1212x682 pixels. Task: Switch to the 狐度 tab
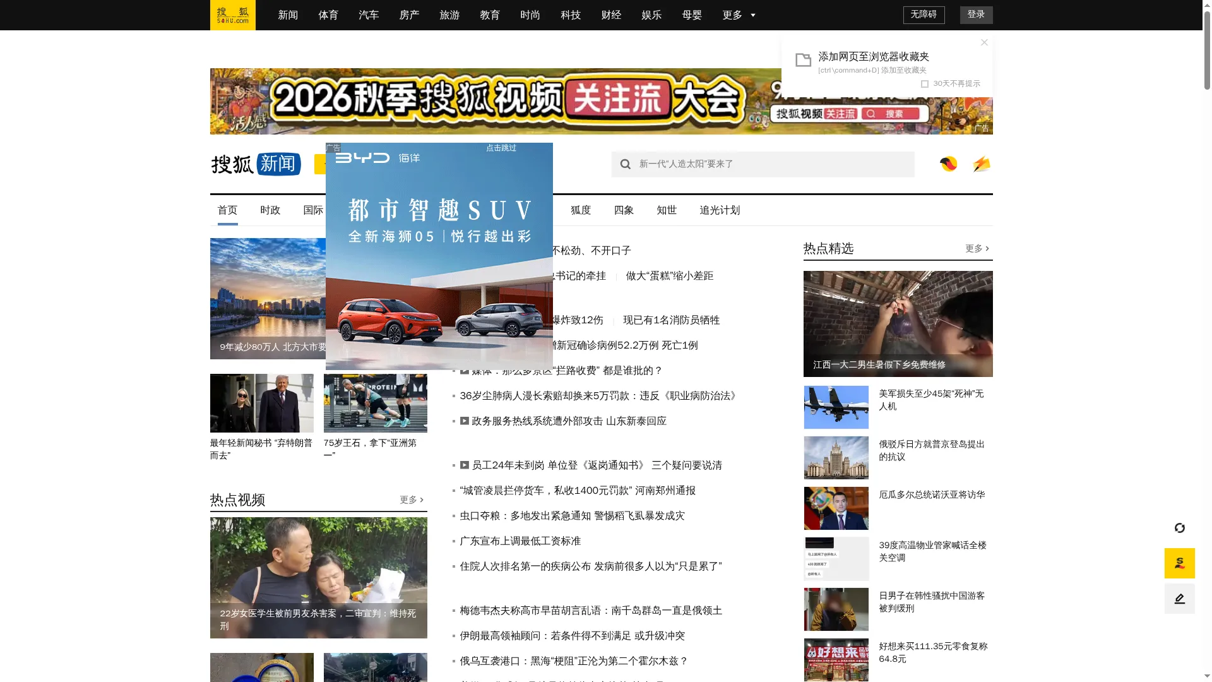pyautogui.click(x=581, y=210)
